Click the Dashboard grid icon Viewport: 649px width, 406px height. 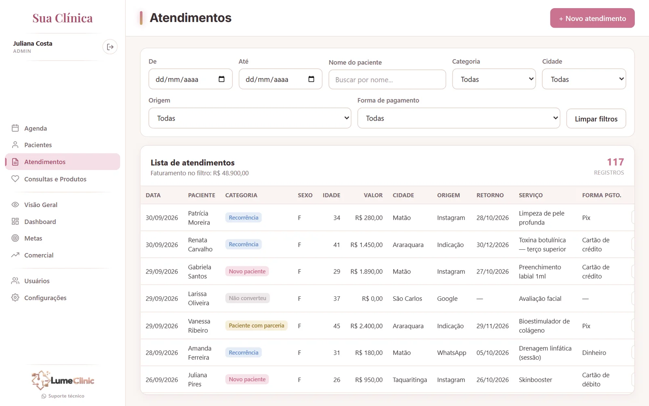point(15,221)
